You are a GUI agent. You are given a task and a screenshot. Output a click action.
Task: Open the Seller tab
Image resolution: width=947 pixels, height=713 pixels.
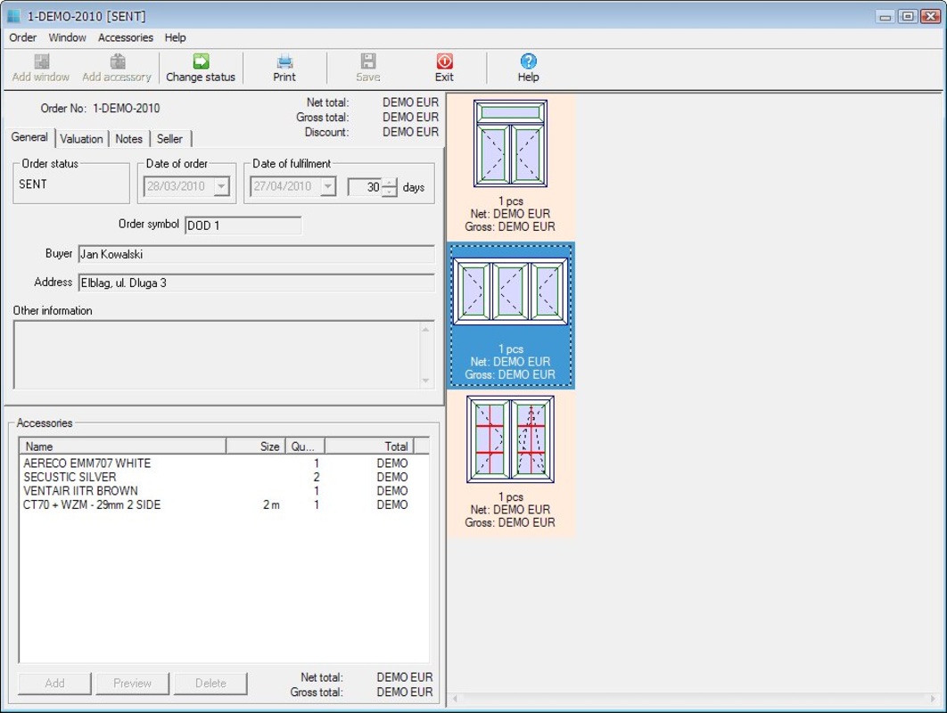(169, 138)
